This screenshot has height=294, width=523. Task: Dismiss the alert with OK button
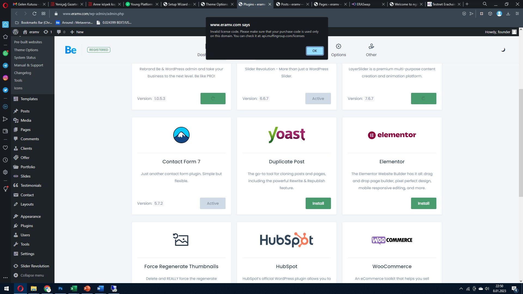coord(315,51)
